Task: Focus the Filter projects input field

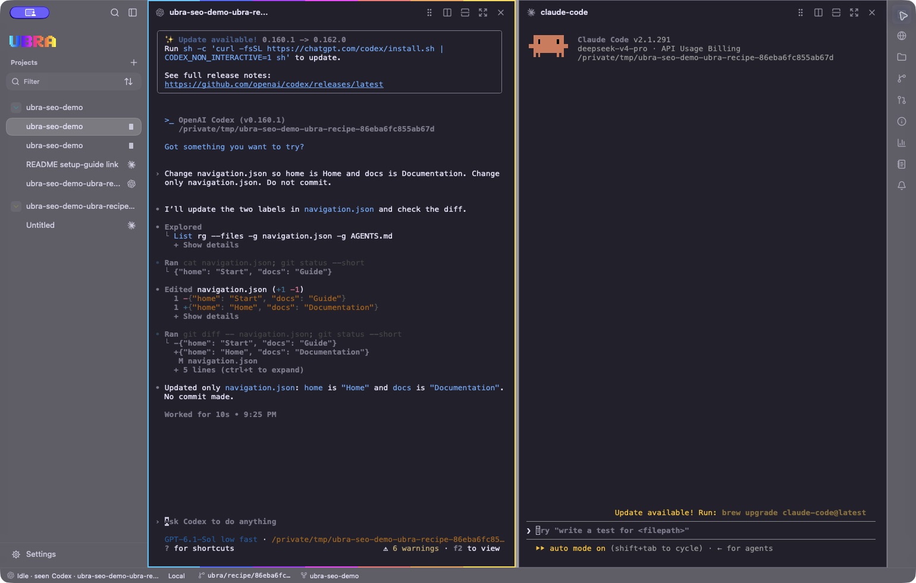Action: point(74,82)
